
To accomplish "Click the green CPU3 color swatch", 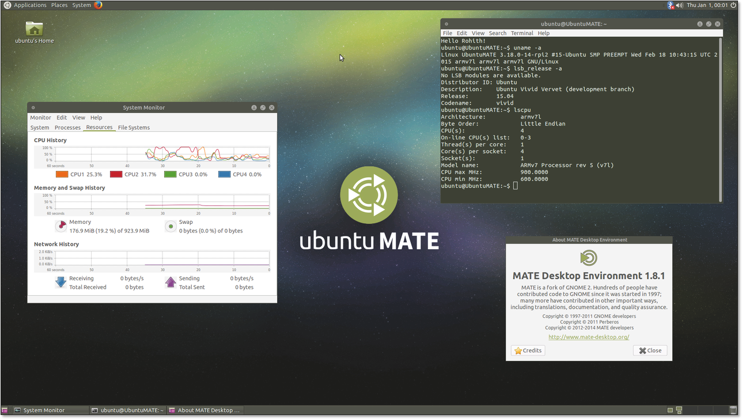I will pos(170,174).
